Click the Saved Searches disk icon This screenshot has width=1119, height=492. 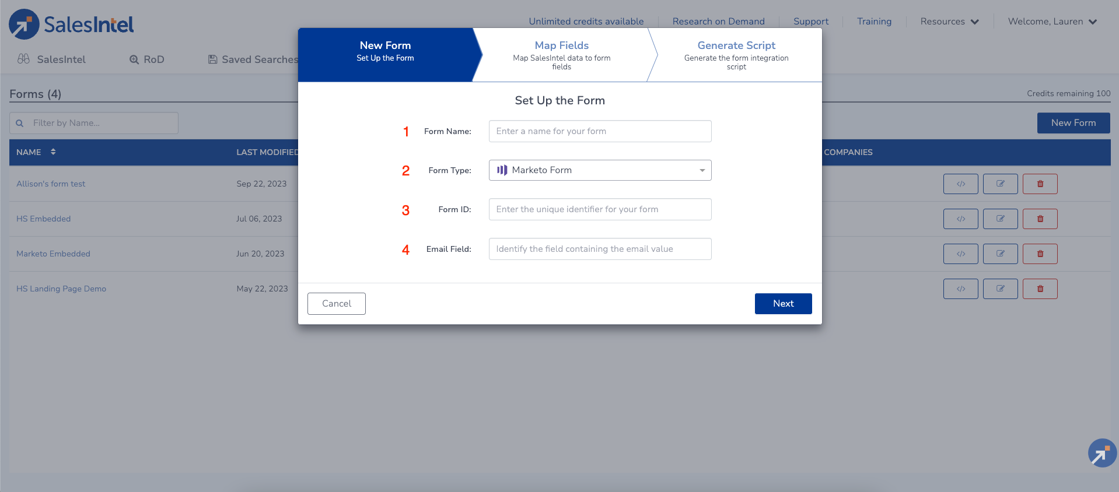[213, 59]
